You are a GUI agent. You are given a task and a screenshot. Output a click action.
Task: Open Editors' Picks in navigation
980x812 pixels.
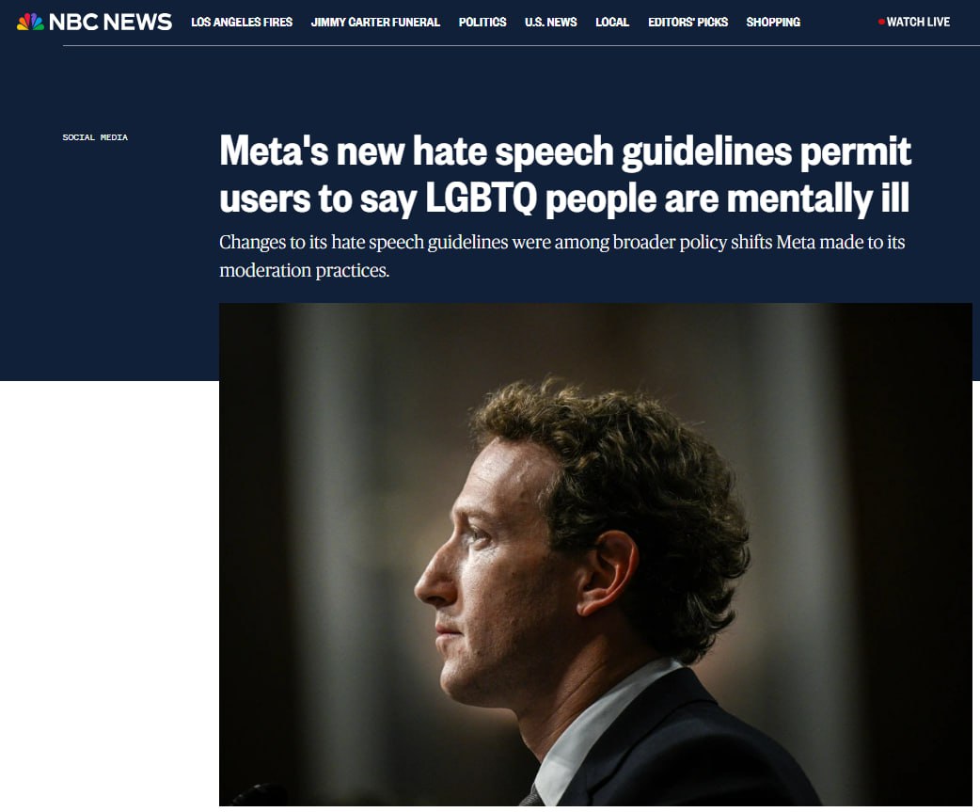click(x=688, y=22)
